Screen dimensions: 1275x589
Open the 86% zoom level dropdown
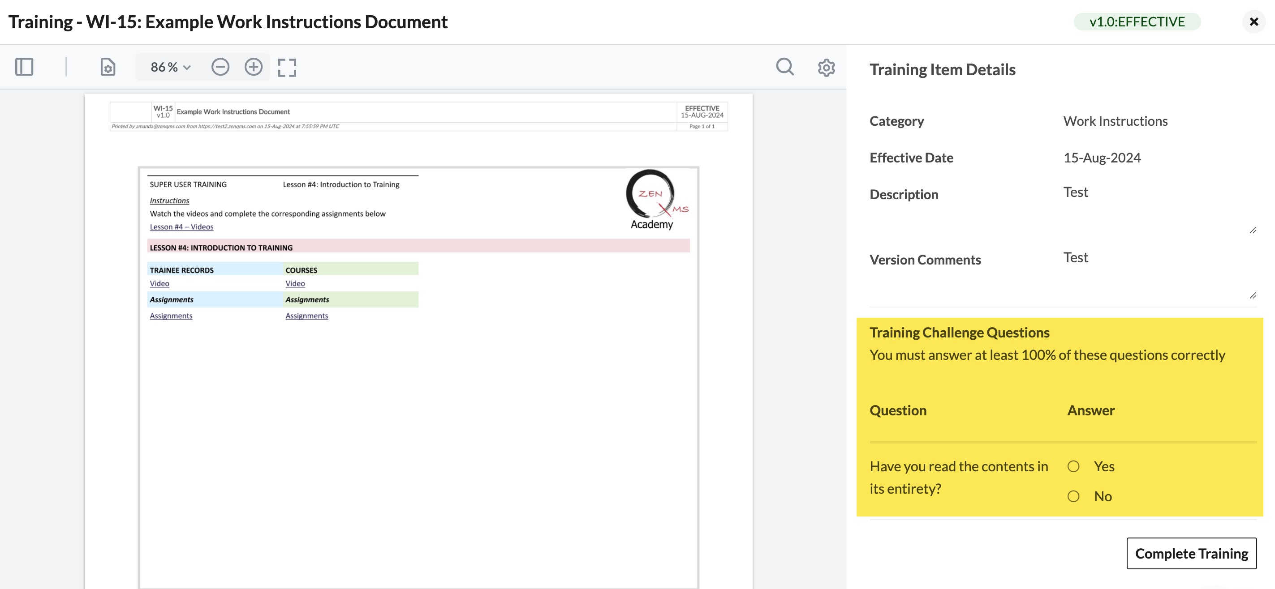click(x=170, y=67)
